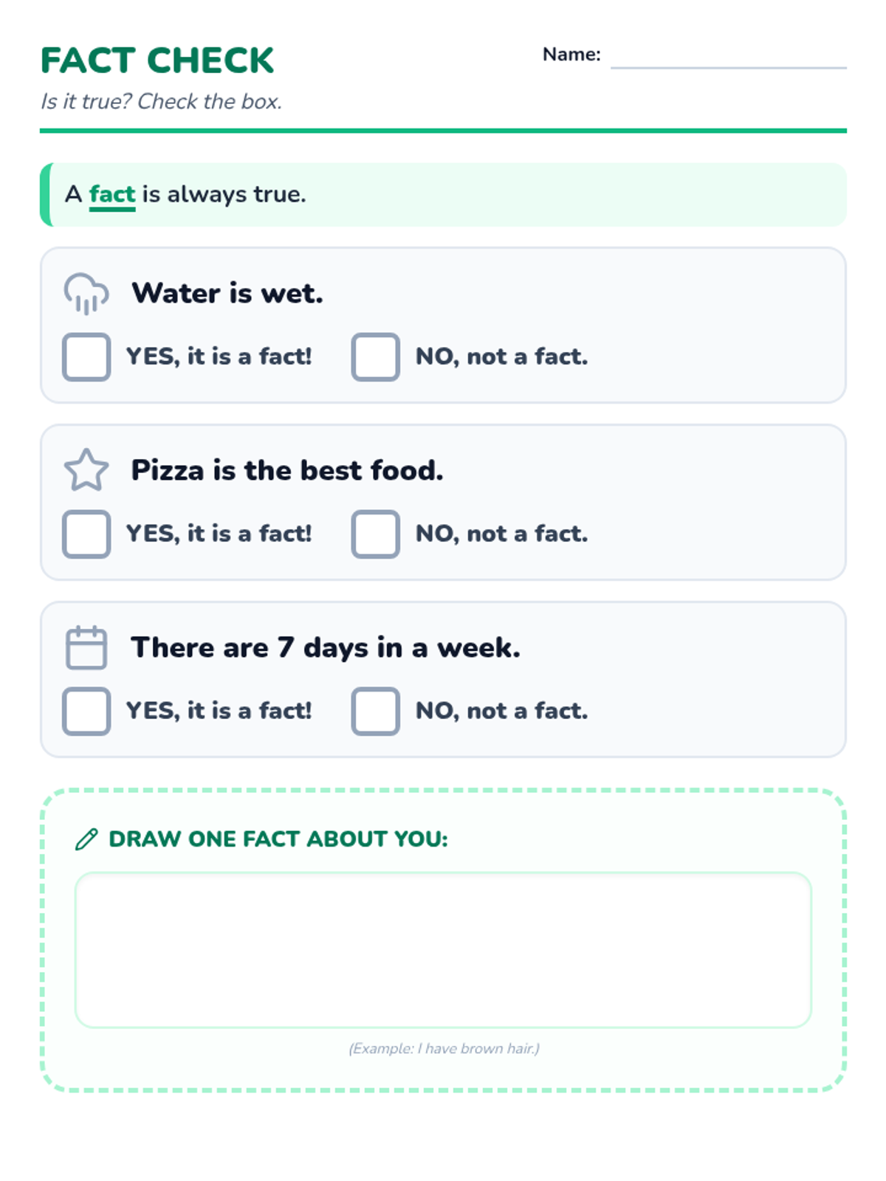Check NO for Pizza is best food

375,534
